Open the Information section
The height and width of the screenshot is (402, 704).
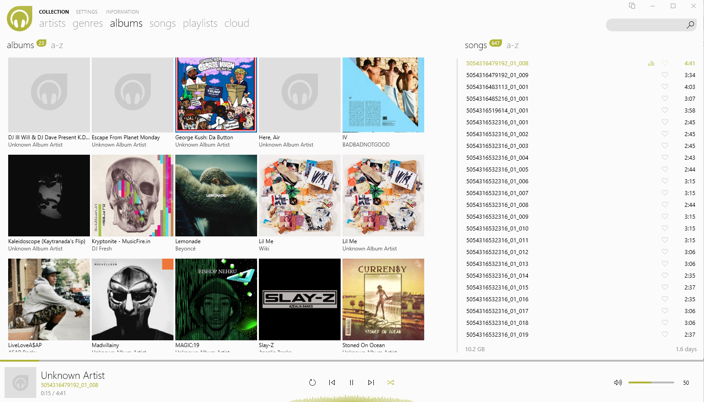[122, 12]
